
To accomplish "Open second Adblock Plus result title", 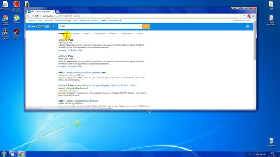I will pos(66,56).
